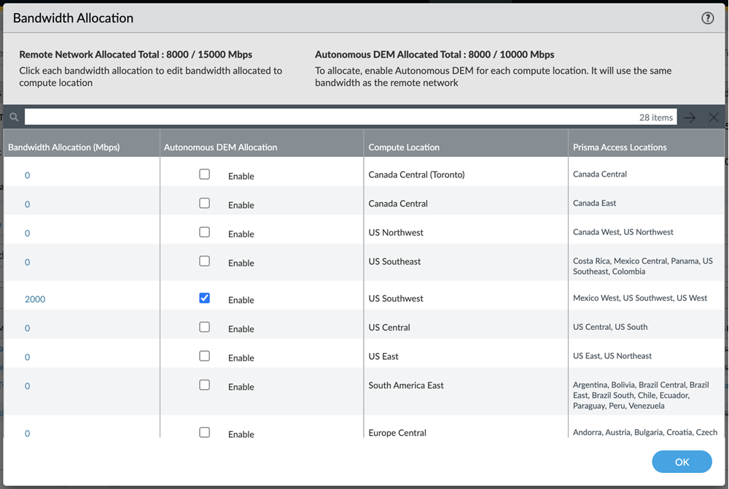Click 'Canada West, US Northwest' locations cell

tap(623, 231)
